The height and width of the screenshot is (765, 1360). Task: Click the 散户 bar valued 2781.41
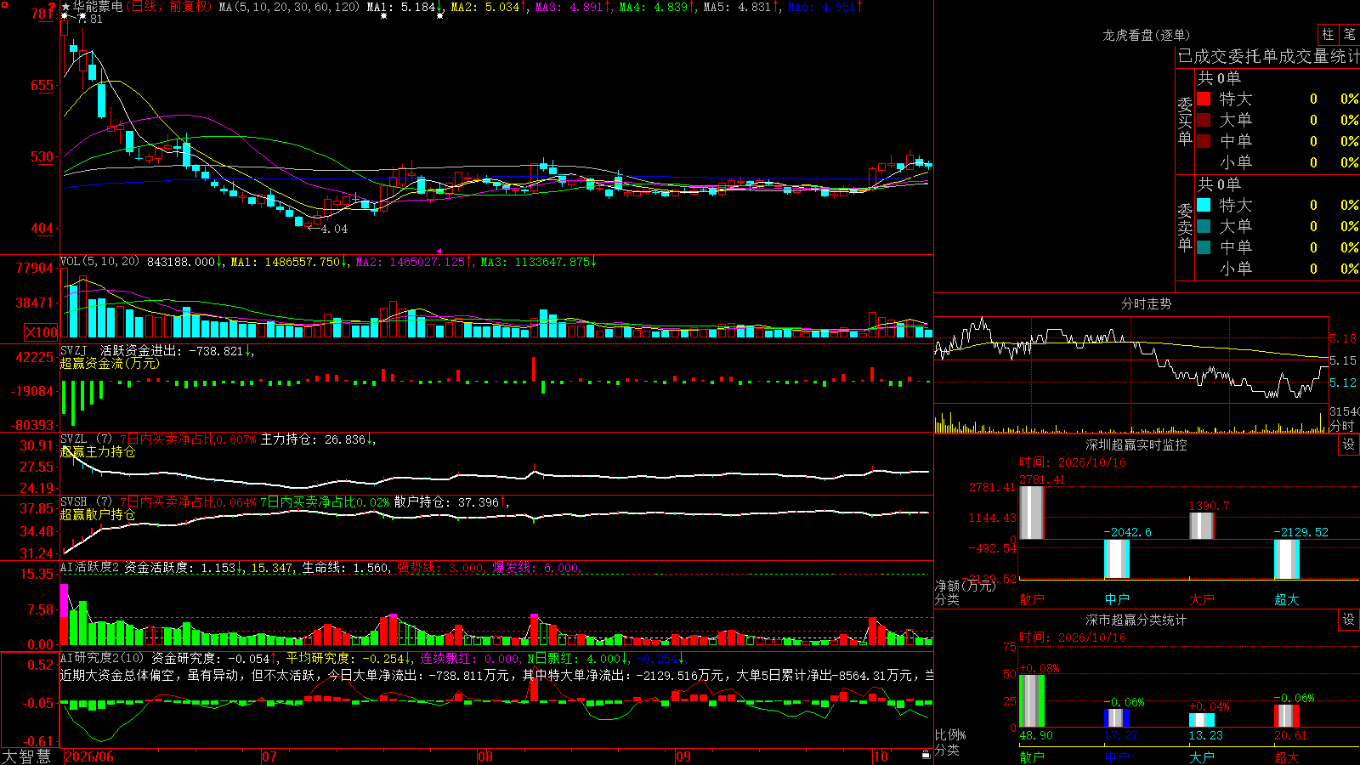pos(1031,512)
